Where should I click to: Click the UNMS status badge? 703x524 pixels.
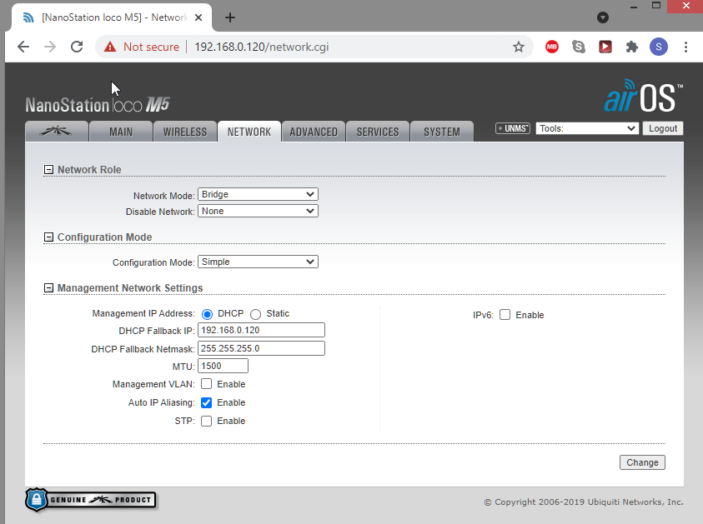click(x=513, y=128)
